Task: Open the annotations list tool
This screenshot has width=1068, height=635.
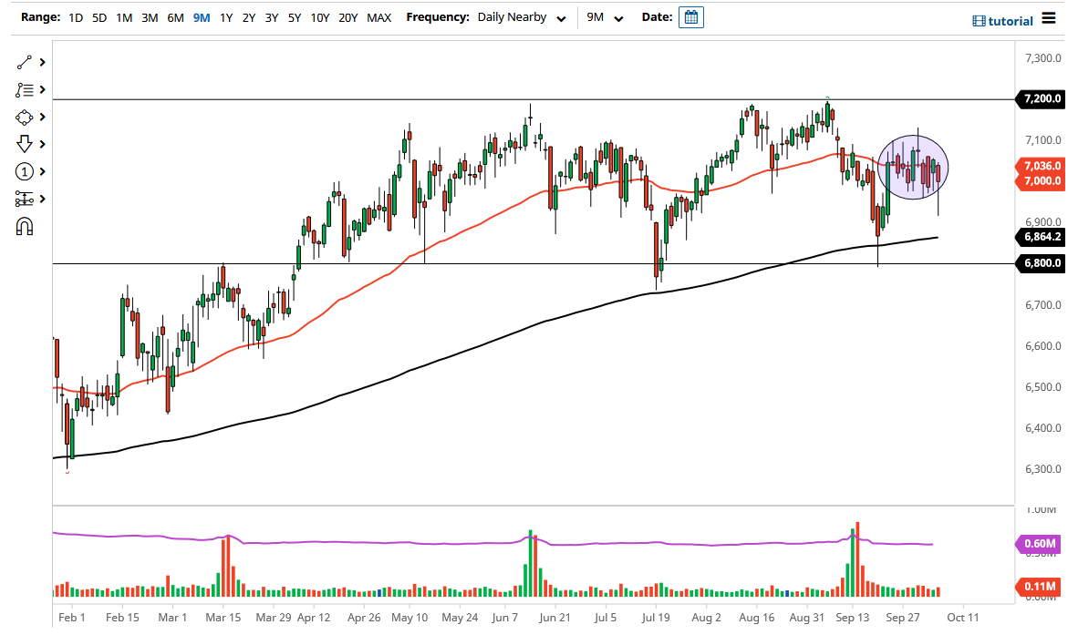Action: [25, 89]
